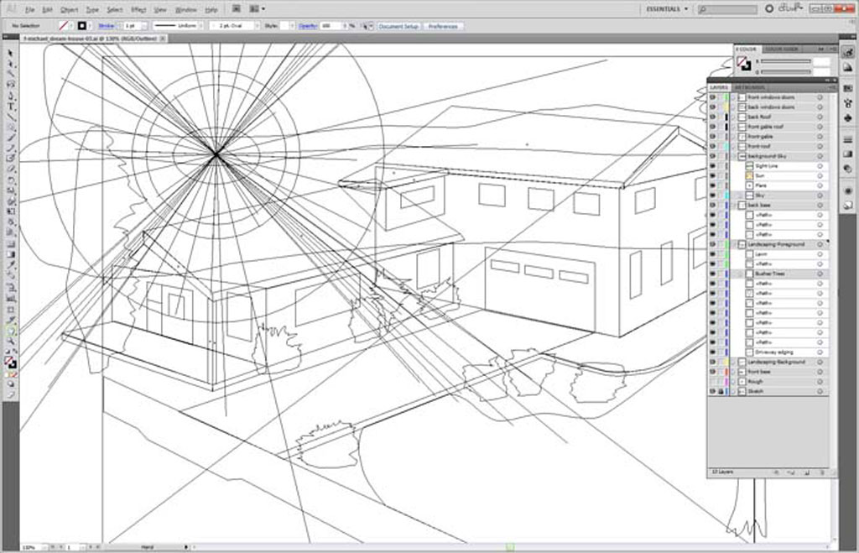Open the Effect menu
Viewport: 859px width, 553px height.
[x=137, y=9]
